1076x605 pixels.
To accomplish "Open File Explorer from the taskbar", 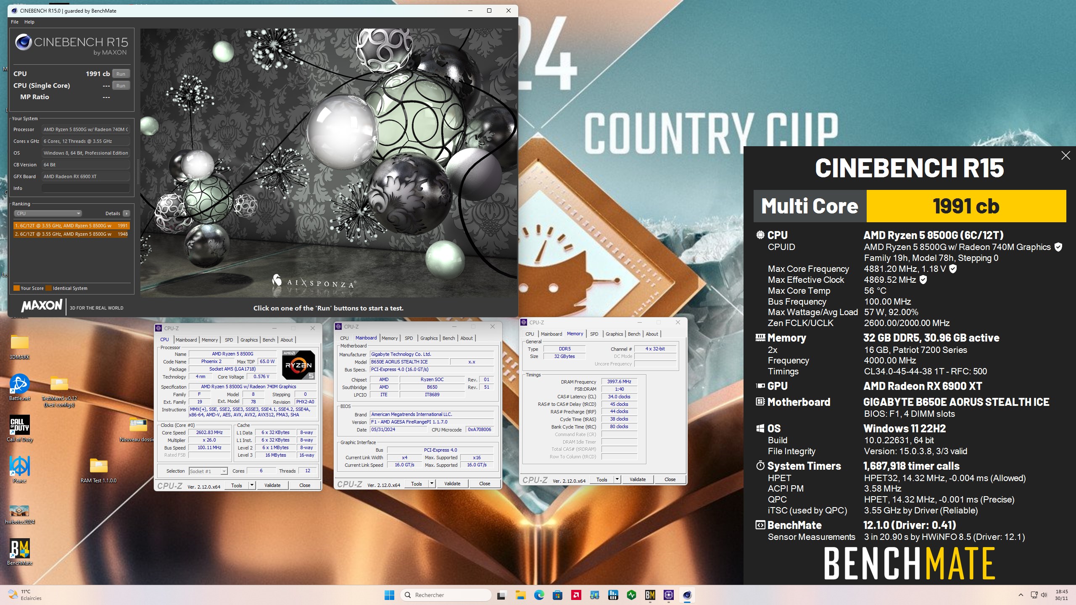I will 520,595.
